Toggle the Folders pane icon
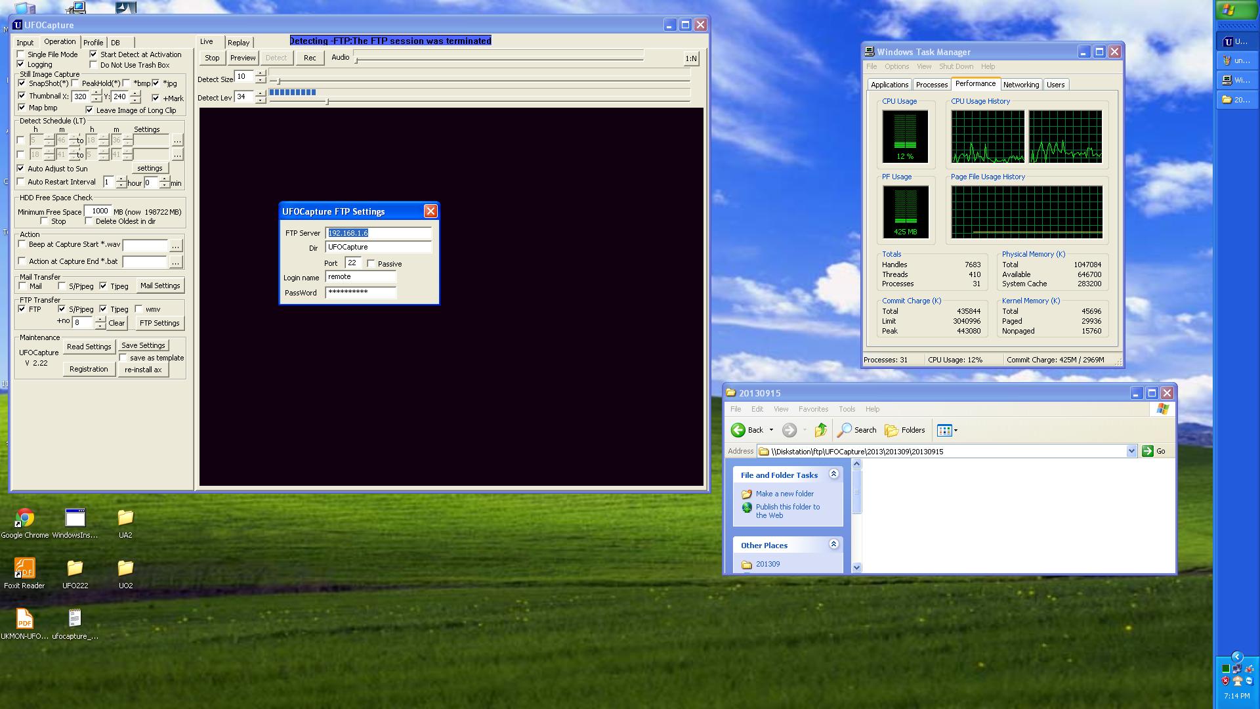This screenshot has width=1260, height=709. click(x=905, y=430)
